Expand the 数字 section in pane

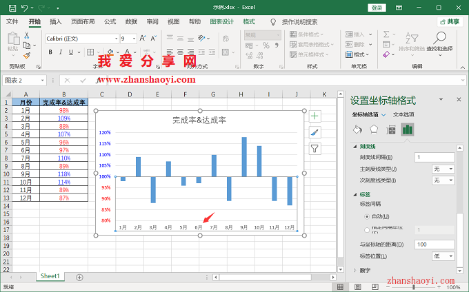(355, 270)
